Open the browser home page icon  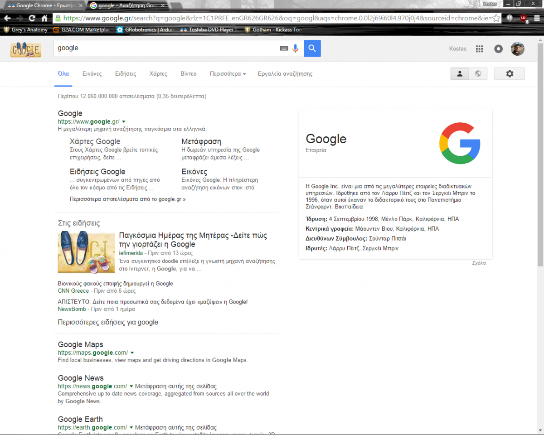tap(44, 18)
